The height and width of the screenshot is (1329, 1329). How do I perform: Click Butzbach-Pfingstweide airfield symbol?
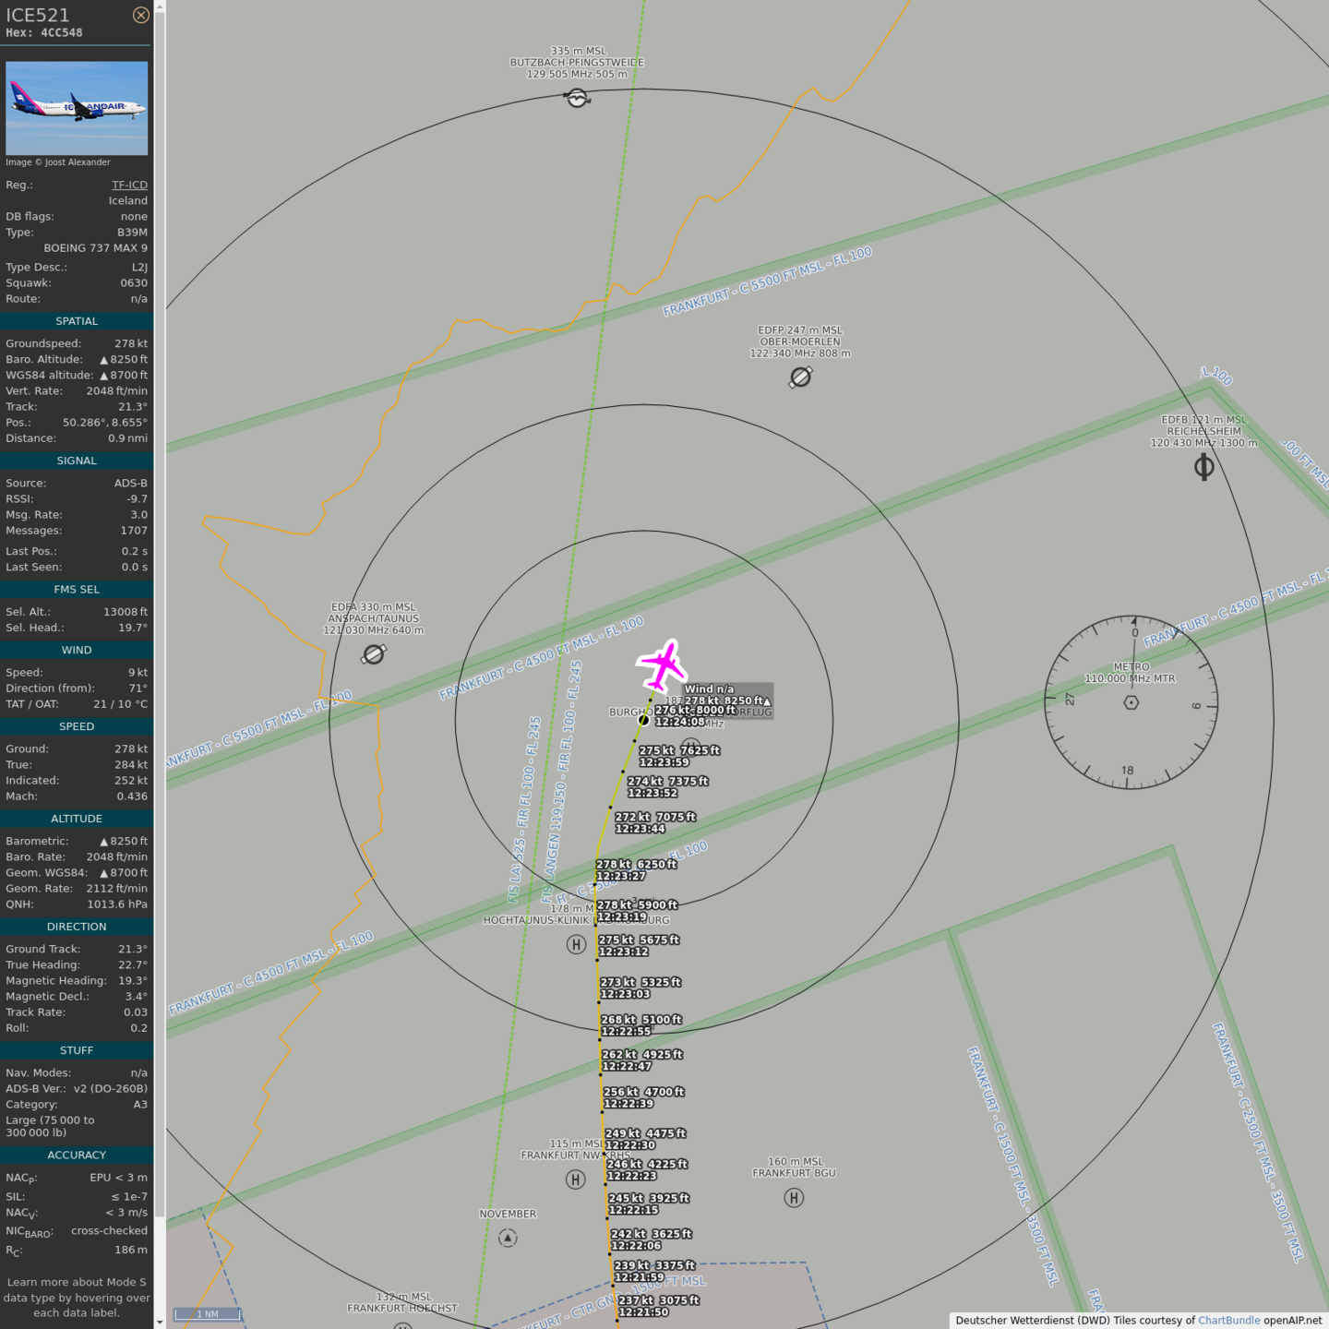tap(577, 98)
